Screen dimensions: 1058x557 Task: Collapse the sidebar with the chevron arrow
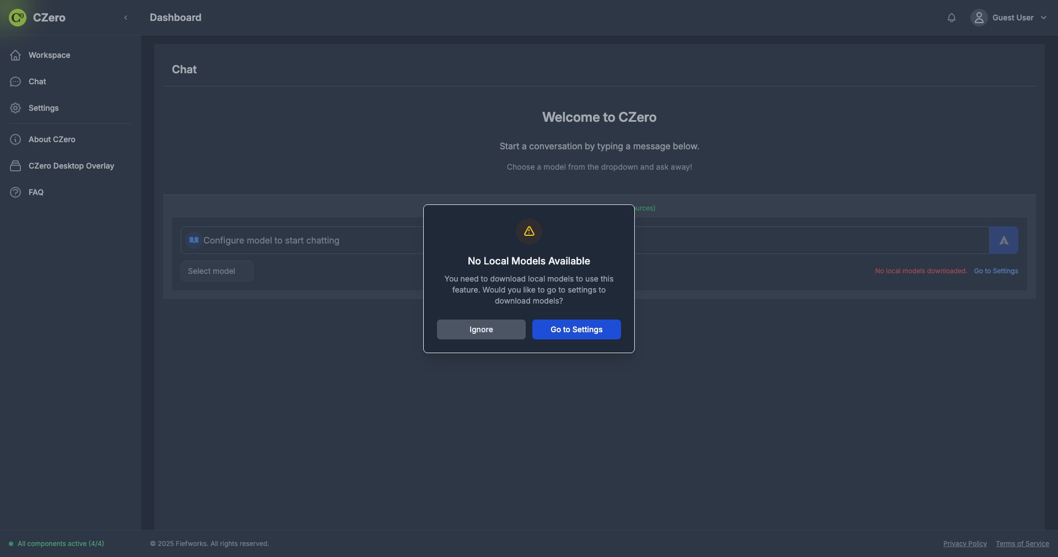[126, 18]
